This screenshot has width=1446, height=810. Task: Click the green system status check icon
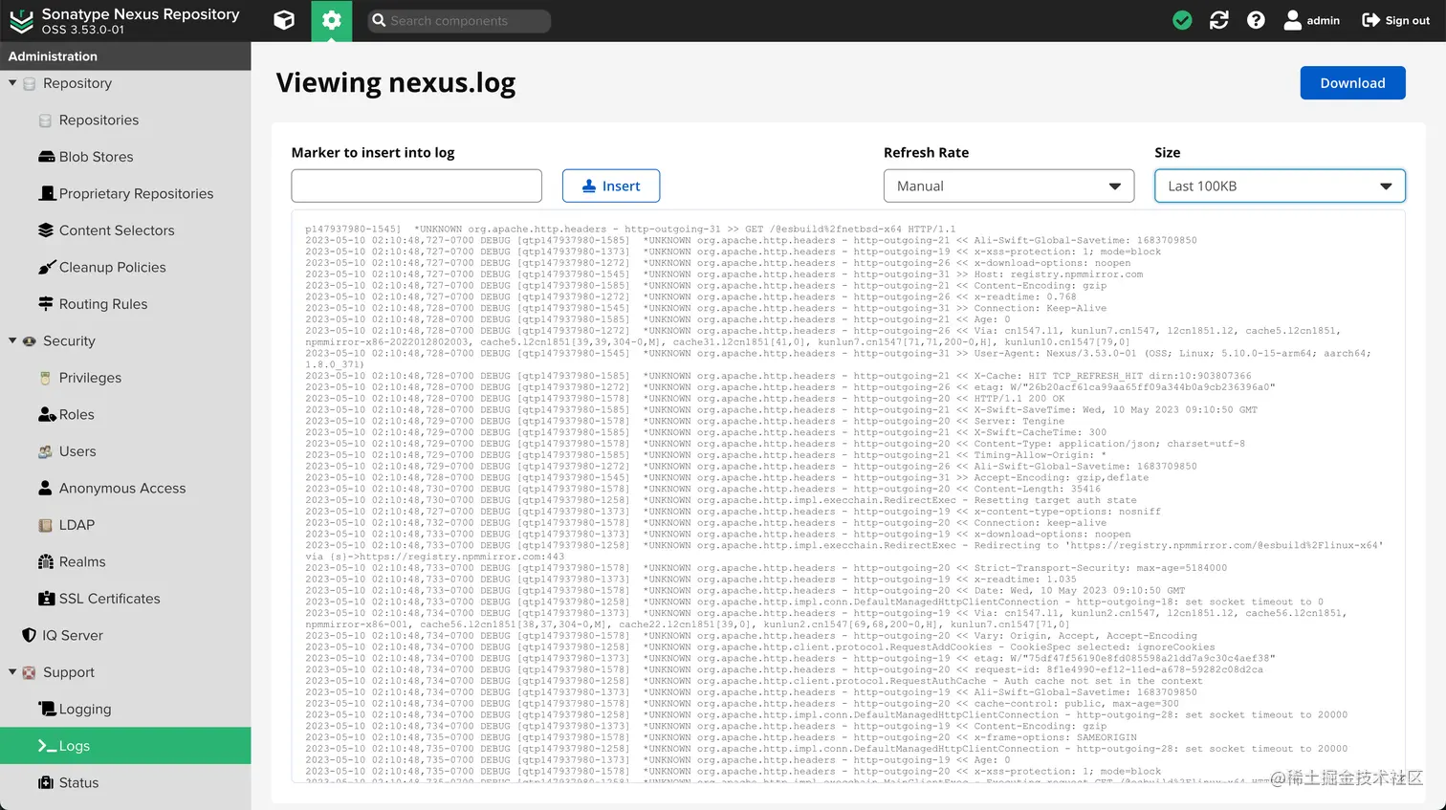point(1182,20)
